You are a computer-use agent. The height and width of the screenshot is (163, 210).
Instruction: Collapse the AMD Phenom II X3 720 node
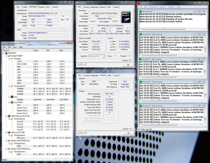coord(6,116)
